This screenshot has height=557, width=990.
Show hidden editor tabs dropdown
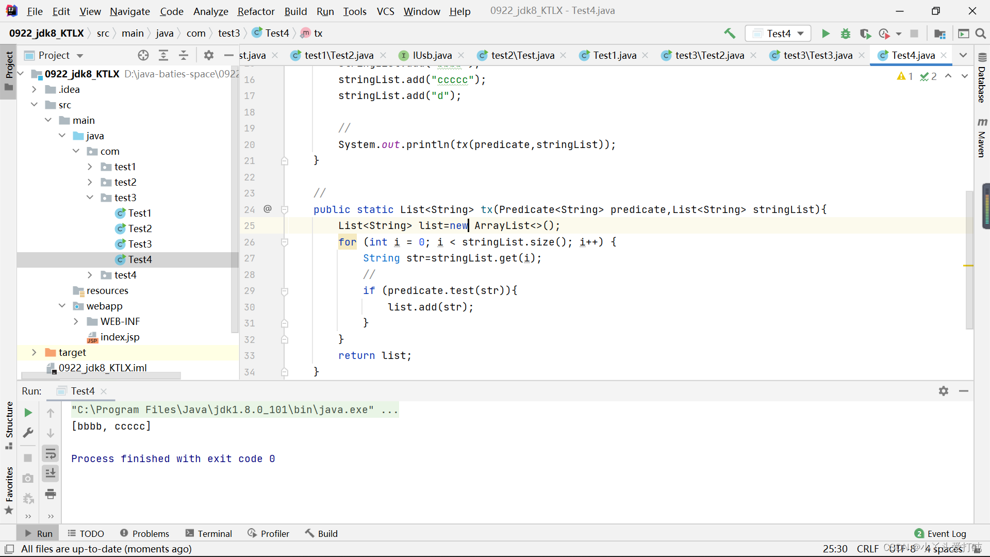[x=963, y=55]
